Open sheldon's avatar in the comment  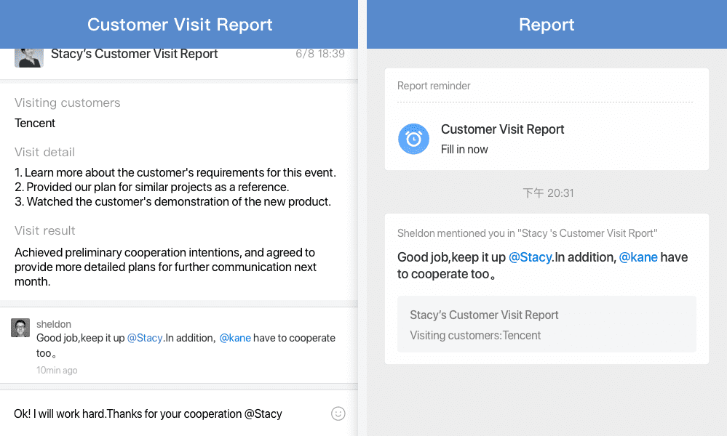click(x=20, y=328)
